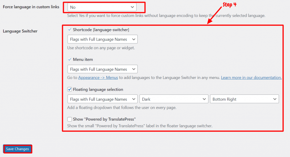290x157 pixels.
Task: Open the Dark theme dropdown
Action: 174,99
